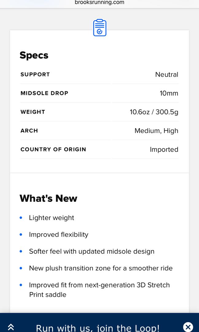Click the Medium, High arch value
This screenshot has height=332, width=199.
(156, 131)
